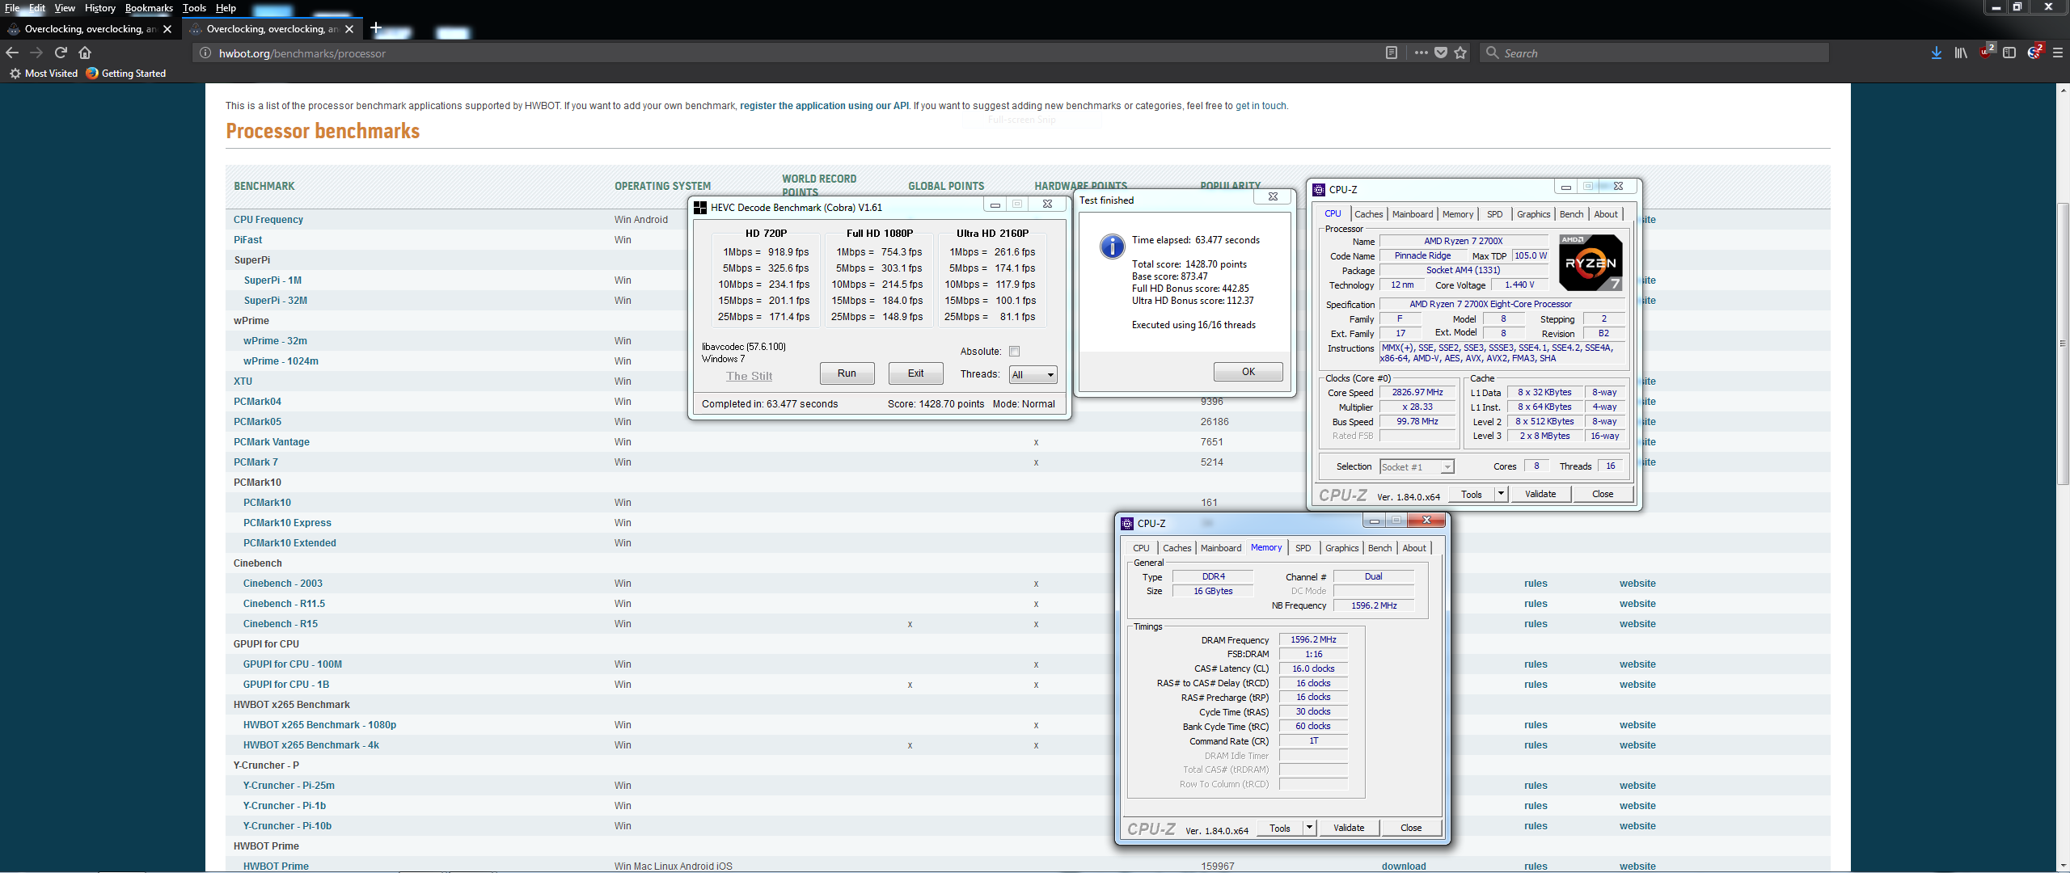Viewport: 2070px width, 873px height.
Task: Open the browser home page icon
Action: 85,53
